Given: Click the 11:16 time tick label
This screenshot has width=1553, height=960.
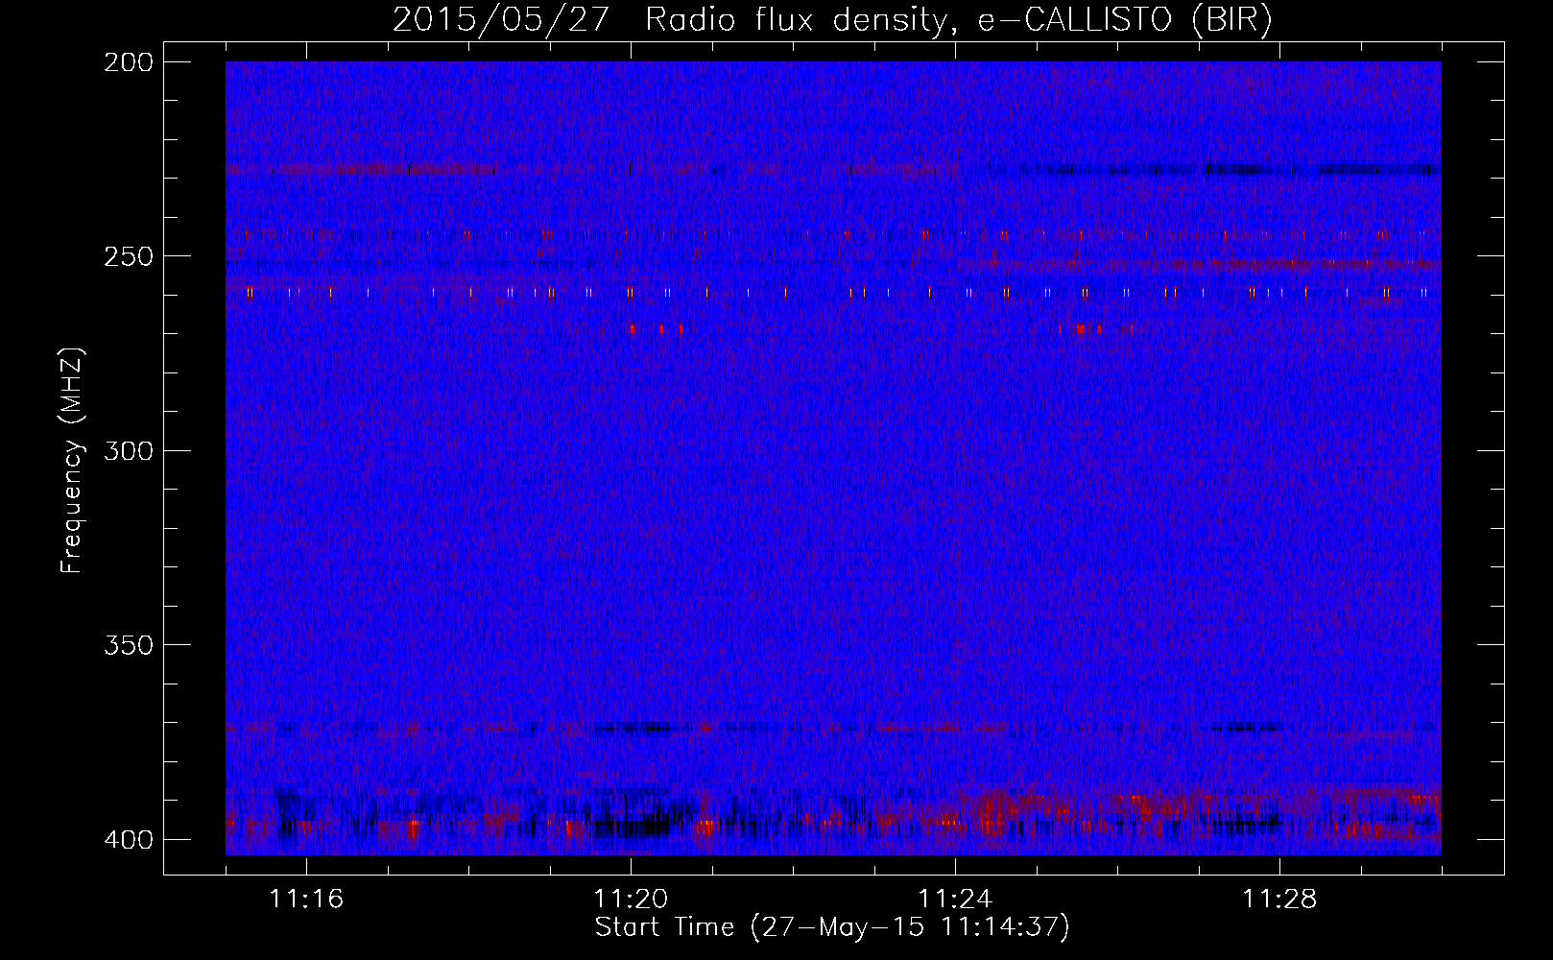Looking at the screenshot, I should click(x=306, y=900).
